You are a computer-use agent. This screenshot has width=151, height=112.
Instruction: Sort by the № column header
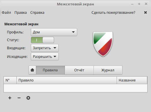coord(10,80)
